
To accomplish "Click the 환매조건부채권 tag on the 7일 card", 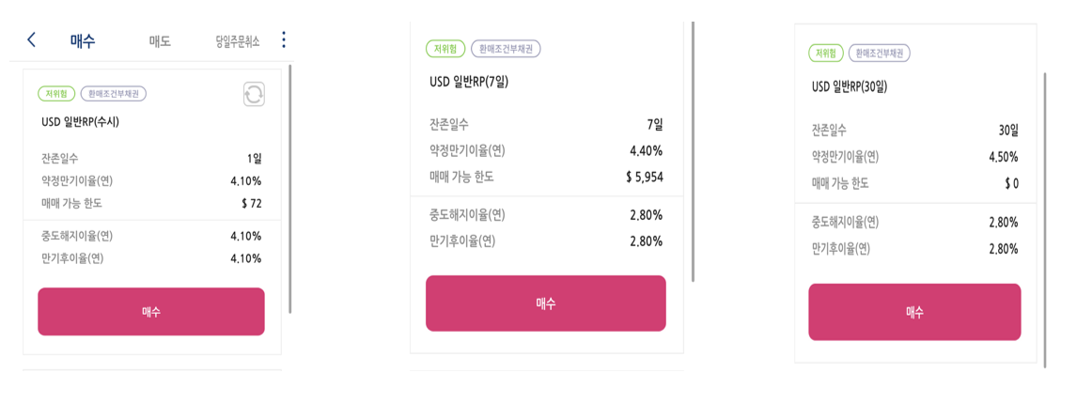I will pyautogui.click(x=507, y=49).
